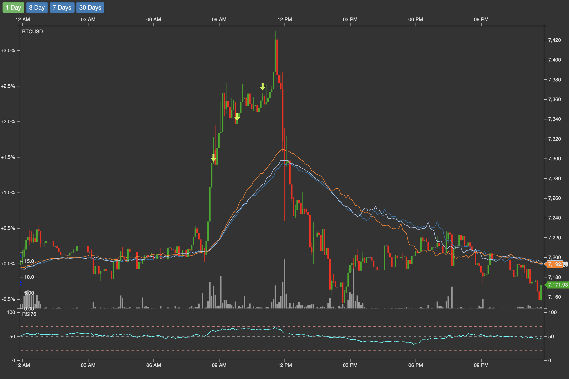Click the top 03 AM time axis label
The height and width of the screenshot is (379, 569).
pyautogui.click(x=88, y=19)
